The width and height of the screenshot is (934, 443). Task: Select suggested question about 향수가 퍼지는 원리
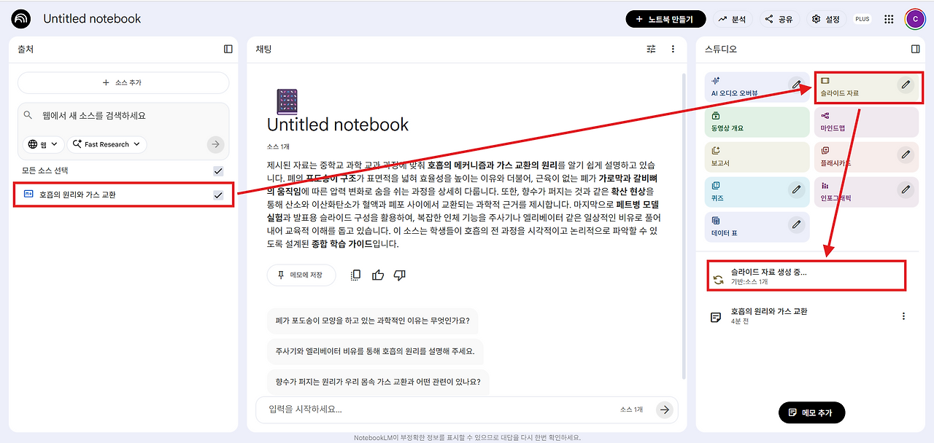378,381
